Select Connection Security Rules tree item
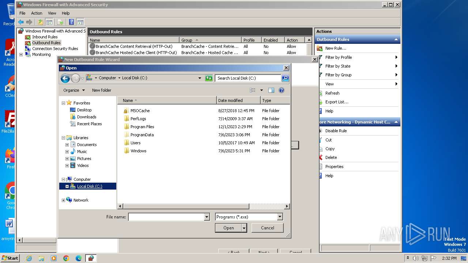468x263 pixels. click(x=55, y=49)
